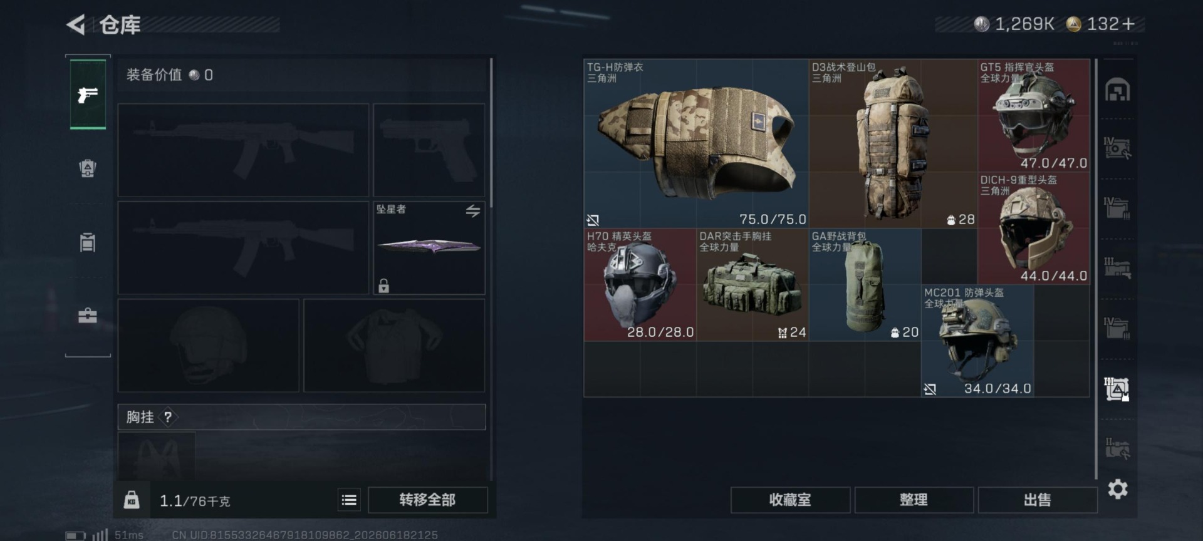
Task: Open the 收藏室 button
Action: 790,500
